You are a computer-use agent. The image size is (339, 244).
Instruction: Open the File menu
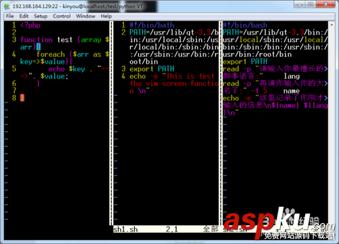pos(9,16)
